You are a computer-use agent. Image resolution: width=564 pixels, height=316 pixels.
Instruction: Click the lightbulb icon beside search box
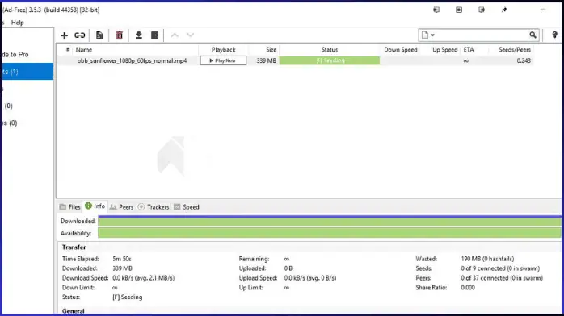point(554,35)
